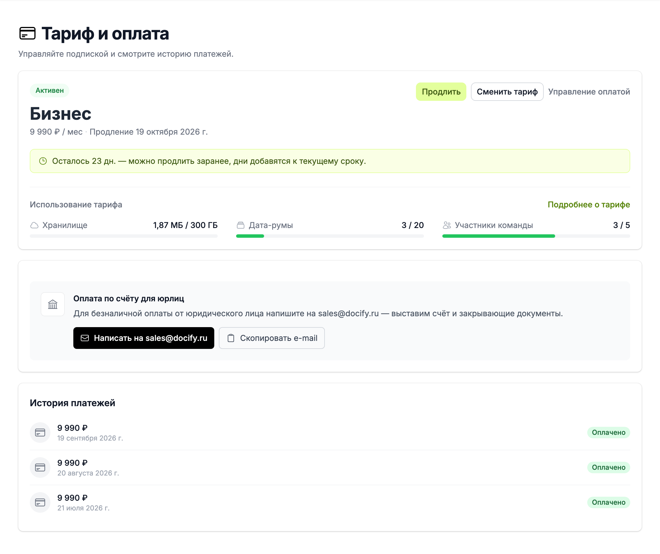Screen dimensions: 660x554
Task: Click the Участники команды label
Action: (494, 225)
